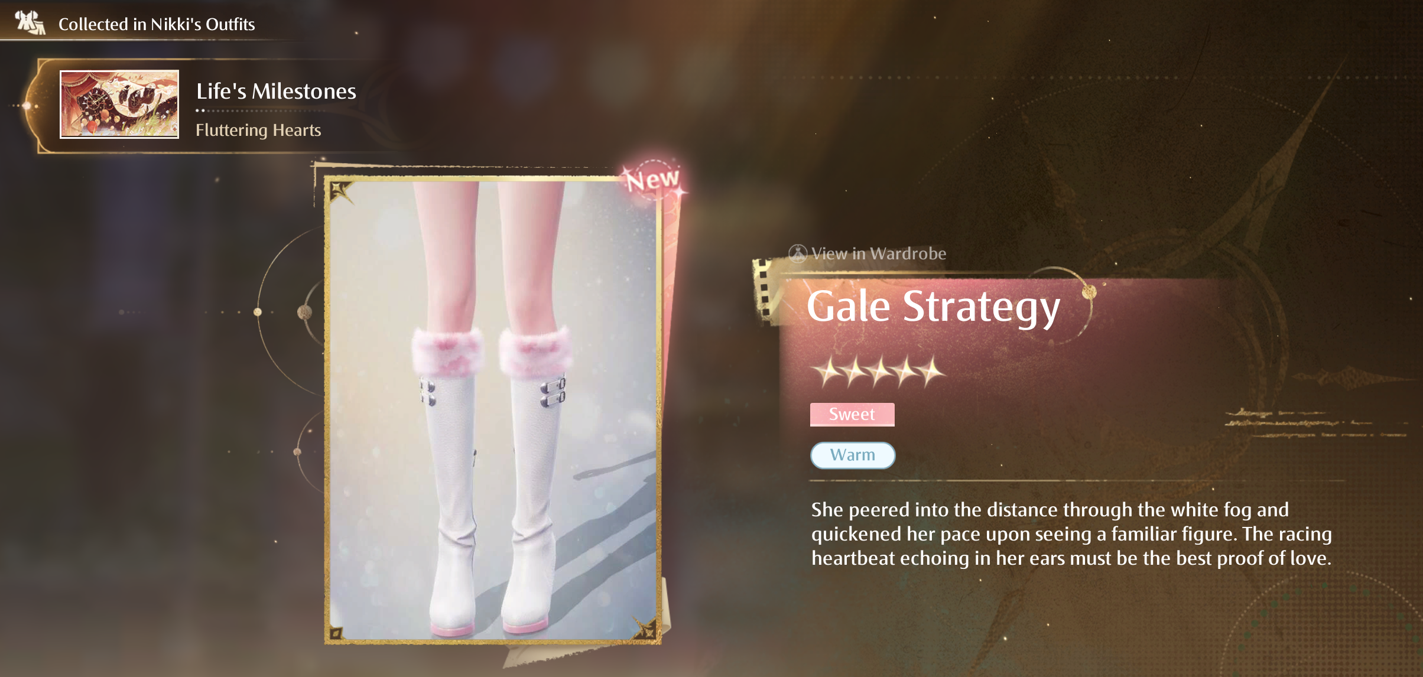Click the item description text
Viewport: 1423px width, 677px height.
(x=1071, y=534)
